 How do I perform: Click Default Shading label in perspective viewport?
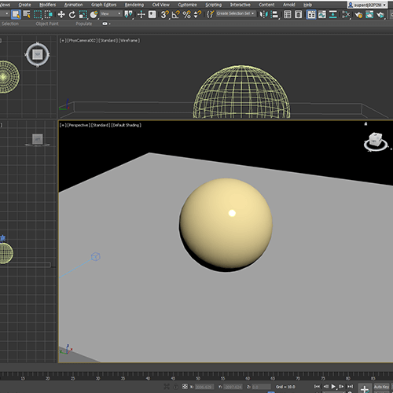tap(126, 125)
